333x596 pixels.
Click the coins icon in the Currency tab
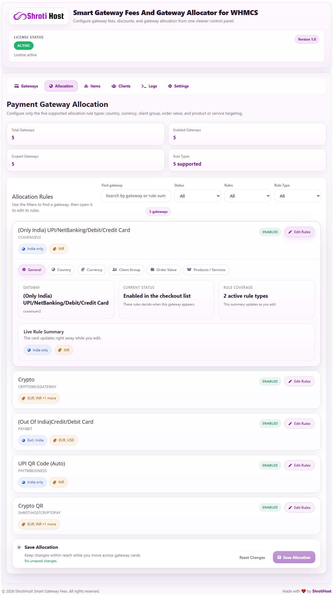pyautogui.click(x=83, y=270)
